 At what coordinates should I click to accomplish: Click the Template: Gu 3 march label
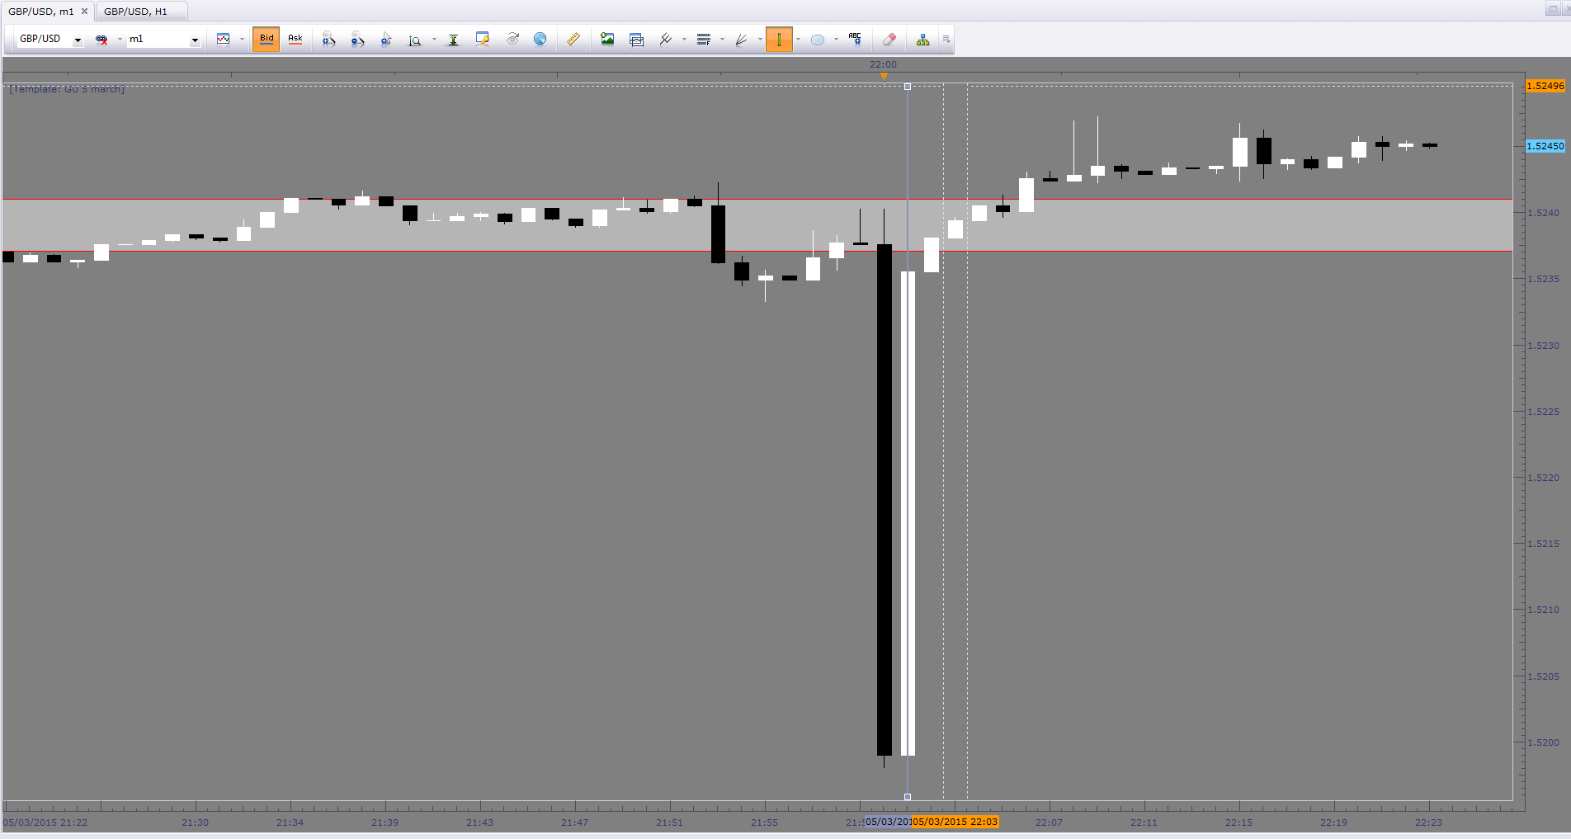67,89
